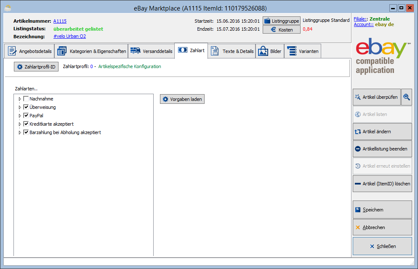The height and width of the screenshot is (269, 418).
Task: Click the Listinggruppe Standard text
Action: click(326, 20)
